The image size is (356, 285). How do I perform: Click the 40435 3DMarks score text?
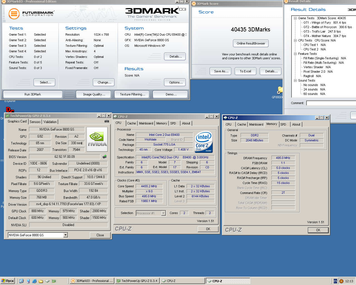[x=250, y=30]
